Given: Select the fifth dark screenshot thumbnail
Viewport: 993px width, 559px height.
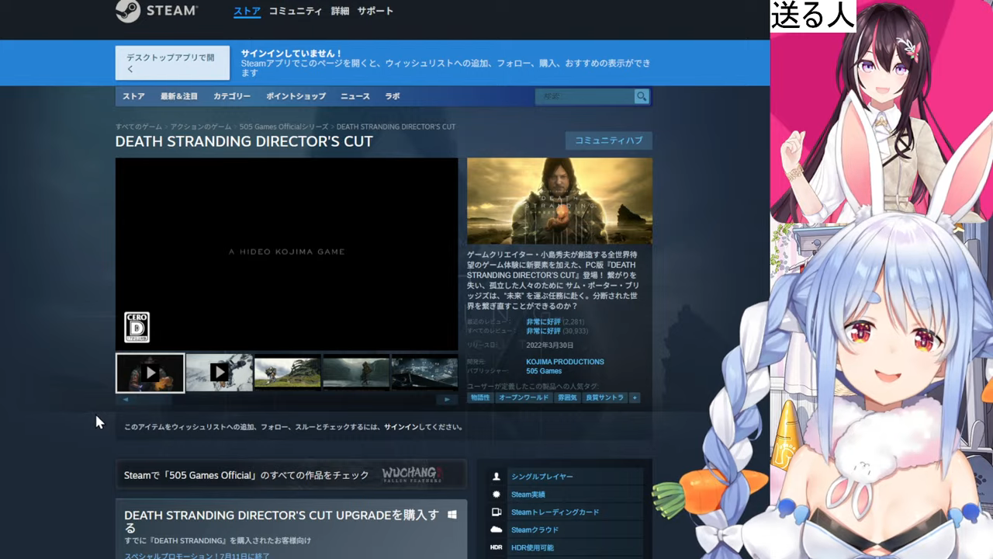Looking at the screenshot, I should point(424,373).
